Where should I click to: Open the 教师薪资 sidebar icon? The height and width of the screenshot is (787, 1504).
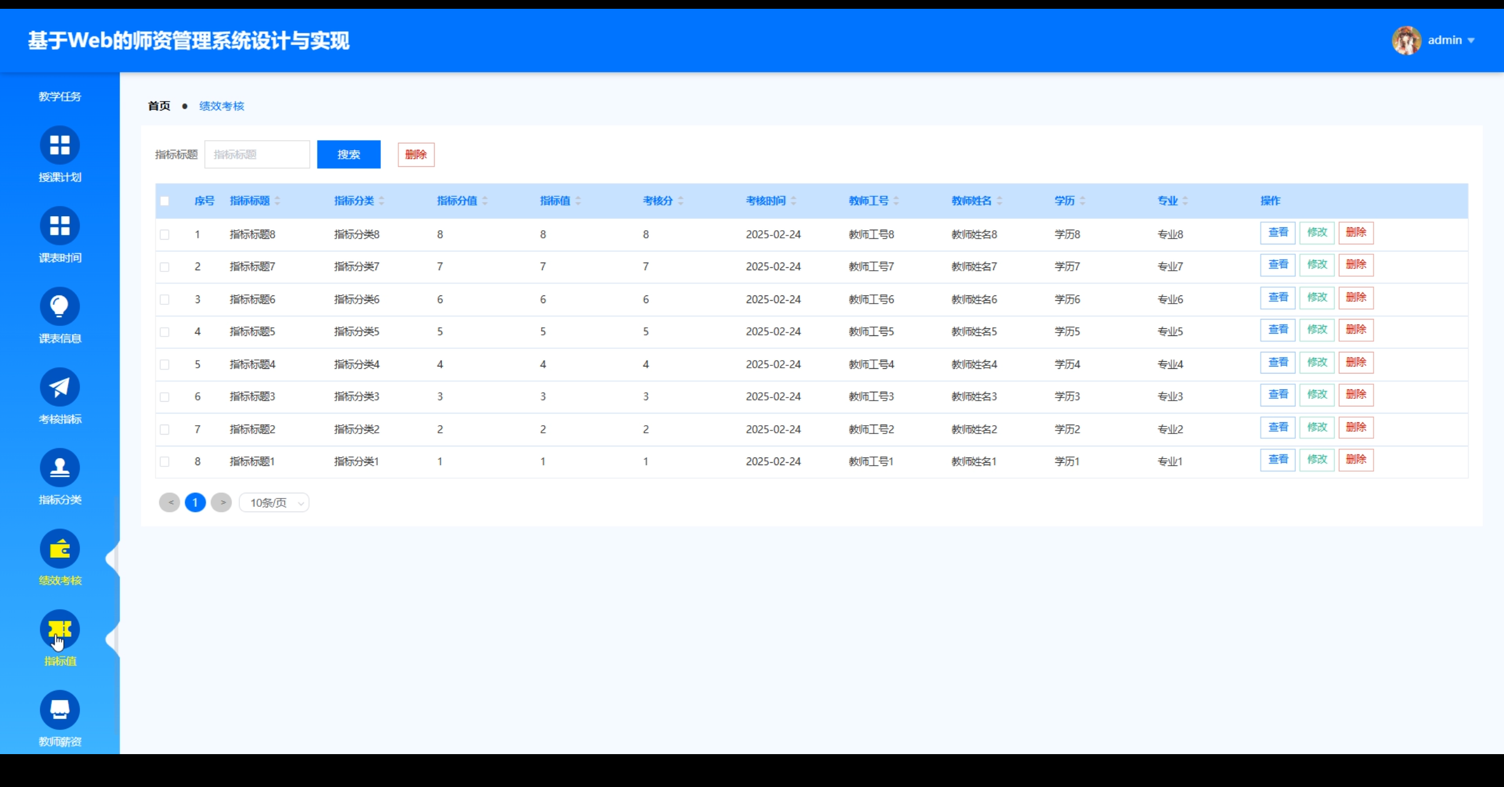(x=59, y=709)
